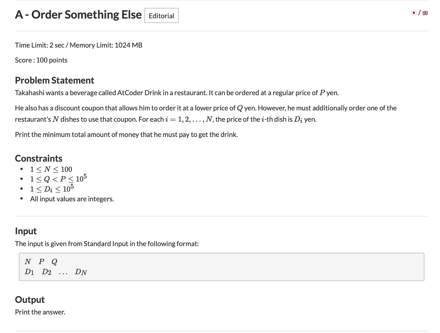440x333 pixels.
Task: Click the Problem Statement heading
Action: (x=54, y=80)
